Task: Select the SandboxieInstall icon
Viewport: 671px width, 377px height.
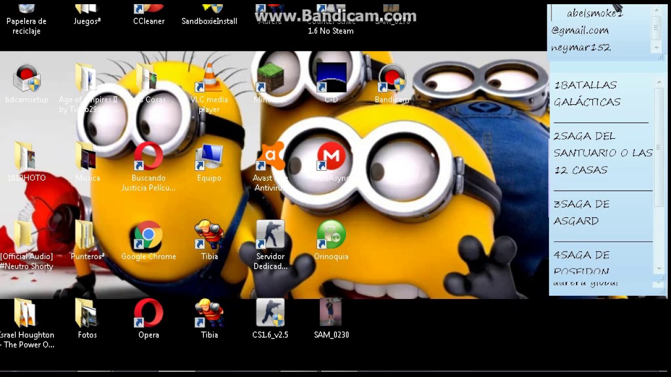Action: pyautogui.click(x=209, y=16)
